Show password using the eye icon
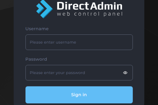The height and width of the screenshot is (105, 158). pyautogui.click(x=125, y=73)
